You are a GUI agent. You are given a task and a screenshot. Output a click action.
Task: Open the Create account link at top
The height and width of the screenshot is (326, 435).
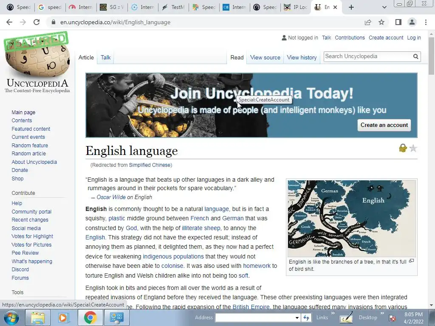[386, 38]
